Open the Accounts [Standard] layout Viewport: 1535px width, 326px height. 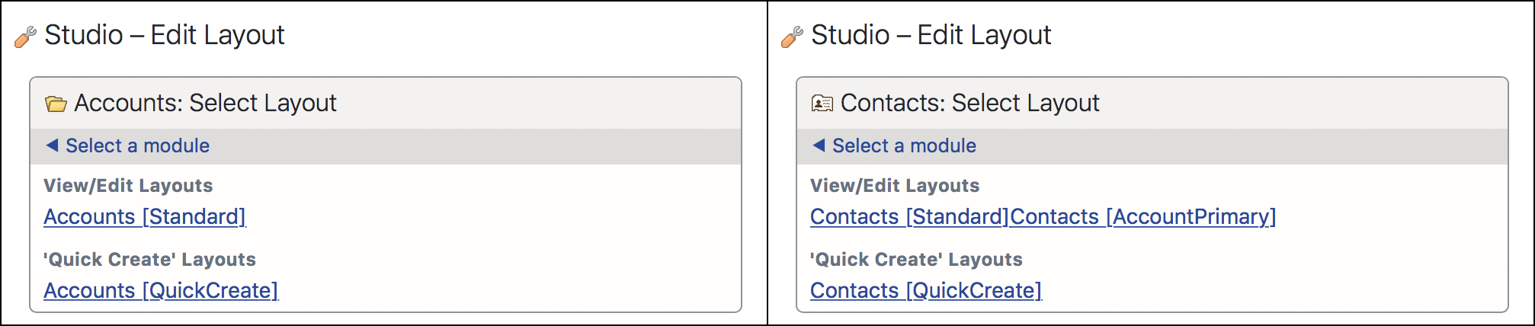145,217
